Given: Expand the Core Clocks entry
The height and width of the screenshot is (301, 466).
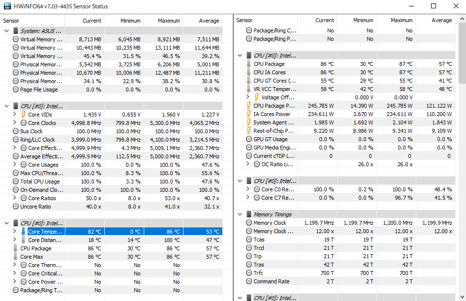Looking at the screenshot, I should tap(15, 122).
